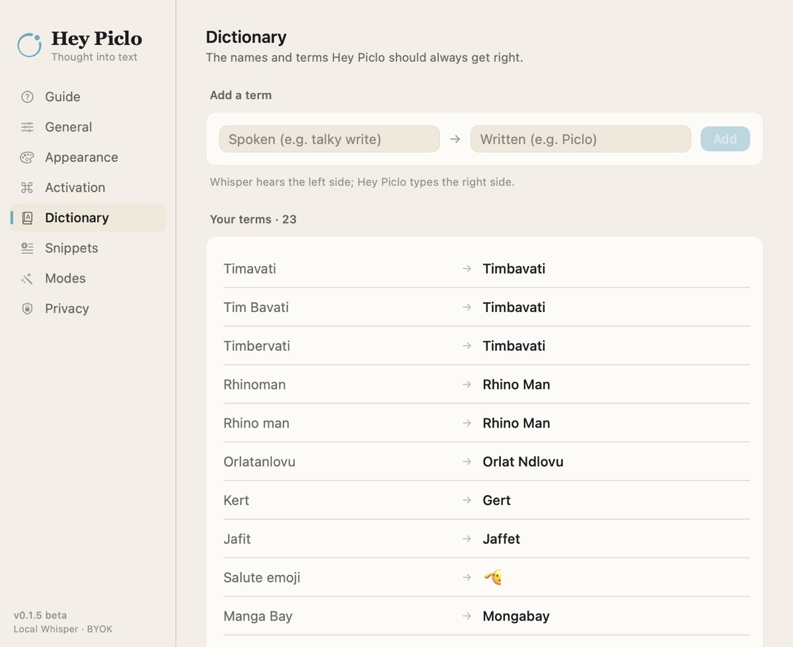This screenshot has height=647, width=793.
Task: Click the written term Gert
Action: pos(496,500)
